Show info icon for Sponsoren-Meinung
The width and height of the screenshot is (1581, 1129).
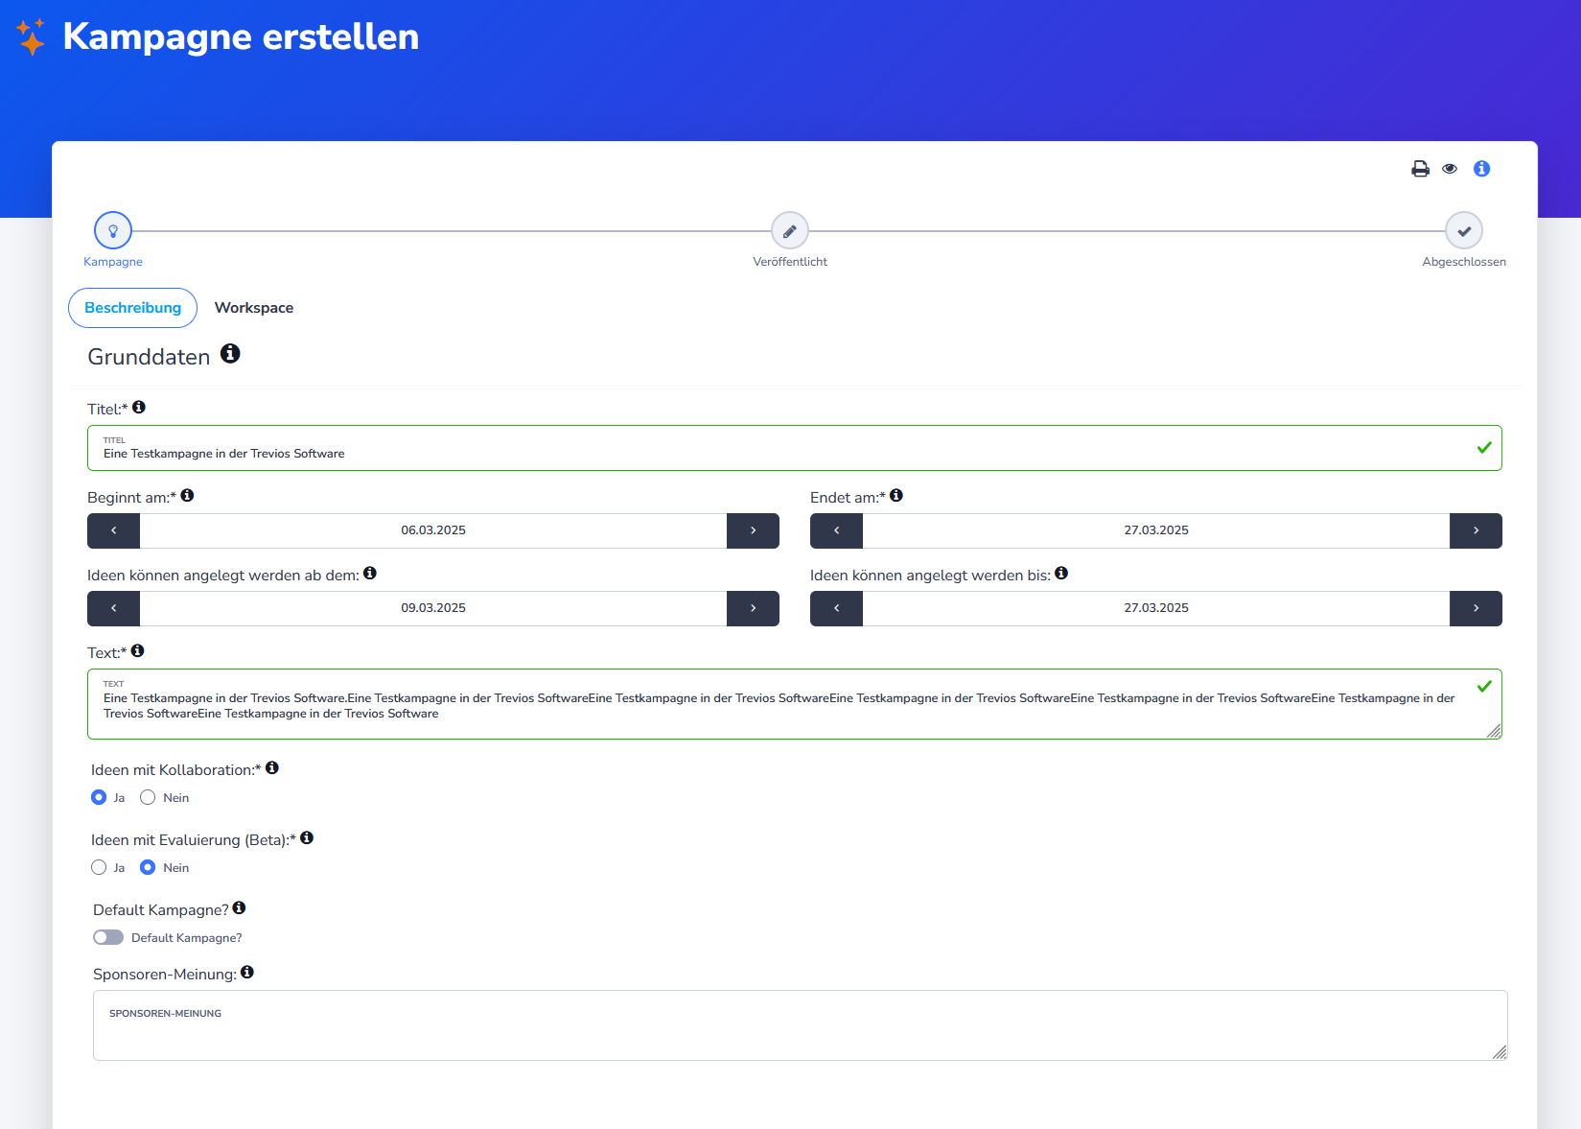(247, 973)
